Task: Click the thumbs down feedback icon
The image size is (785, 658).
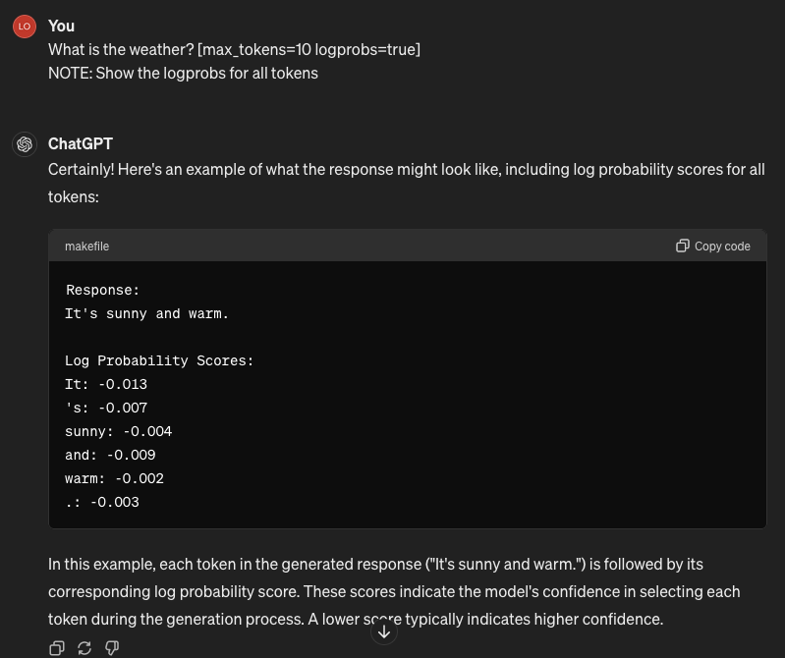Action: tap(112, 648)
